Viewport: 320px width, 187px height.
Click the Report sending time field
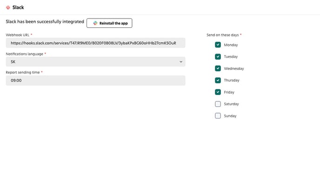coord(95,80)
